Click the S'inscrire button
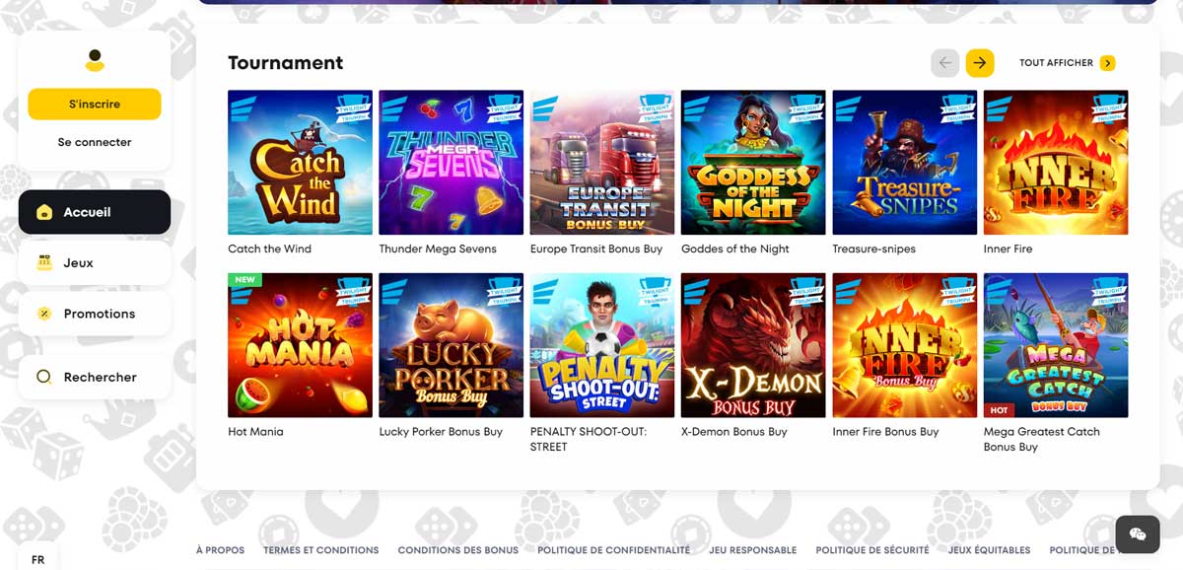 (x=95, y=104)
